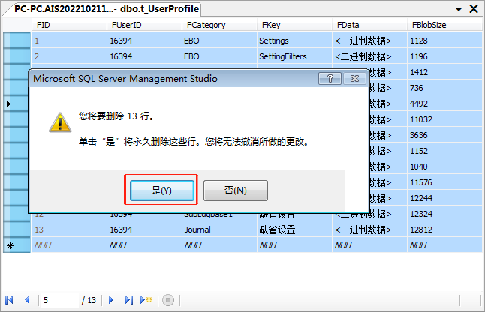Click the FCategory column header
The image size is (485, 312).
tap(206, 25)
